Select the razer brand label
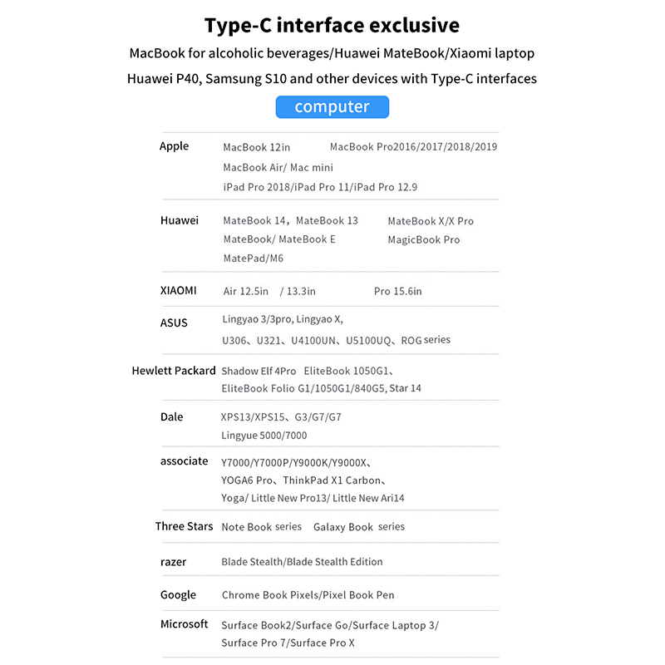665x665 pixels. tap(174, 562)
